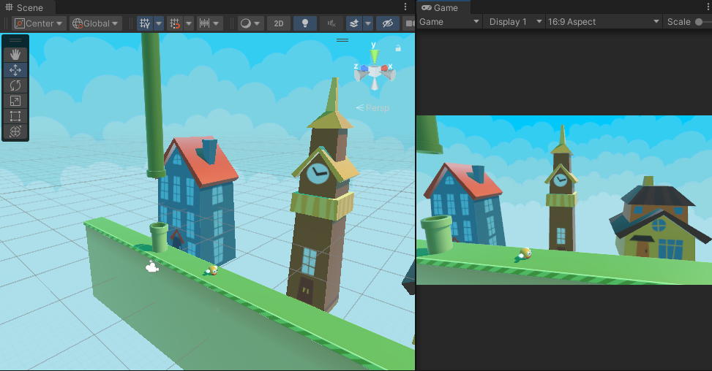The height and width of the screenshot is (371, 712).
Task: Switch projection via Persp label
Action: click(373, 108)
